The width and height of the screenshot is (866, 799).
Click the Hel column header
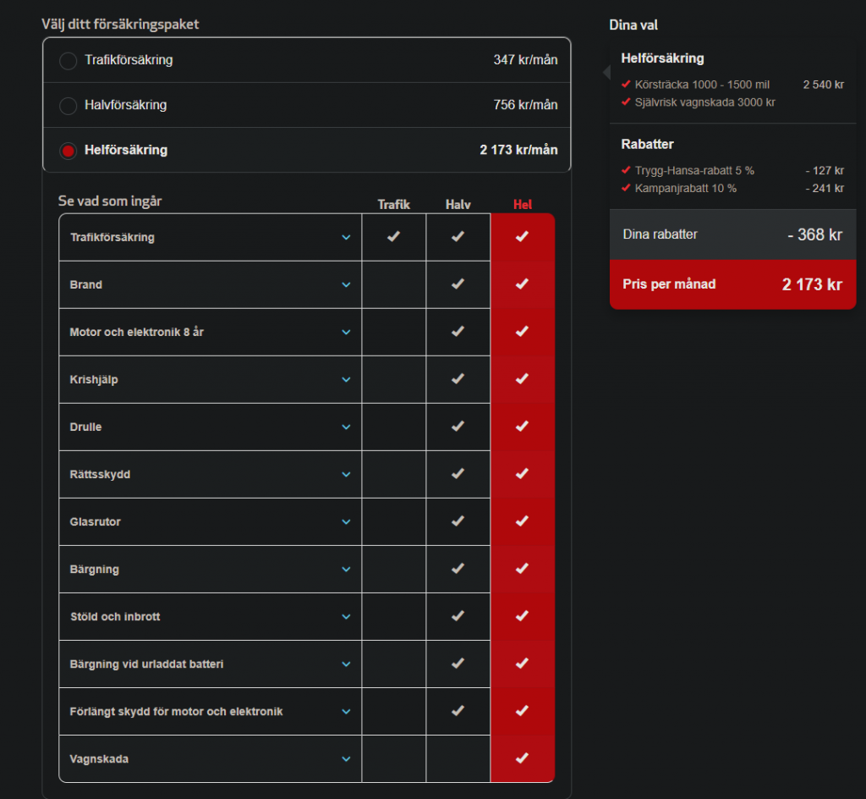click(x=523, y=205)
